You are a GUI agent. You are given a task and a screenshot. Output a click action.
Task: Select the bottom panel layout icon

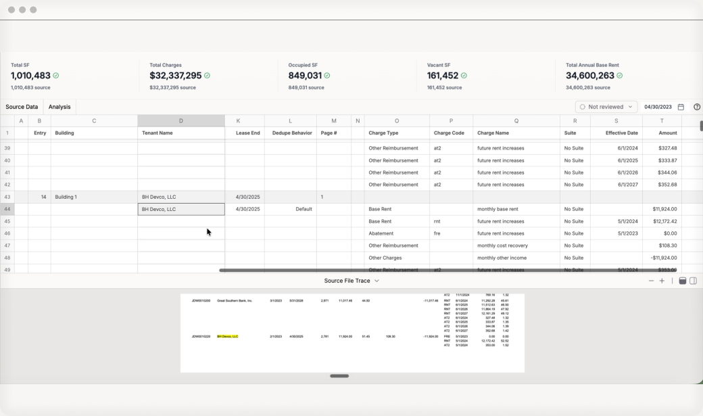(682, 281)
